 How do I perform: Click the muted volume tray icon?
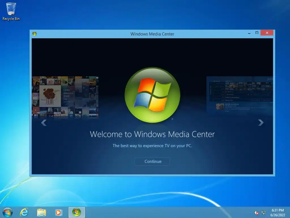(256, 213)
